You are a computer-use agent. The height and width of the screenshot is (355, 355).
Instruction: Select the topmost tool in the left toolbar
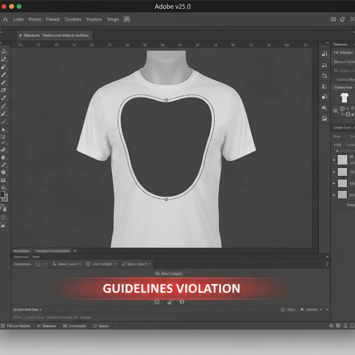(x=4, y=51)
